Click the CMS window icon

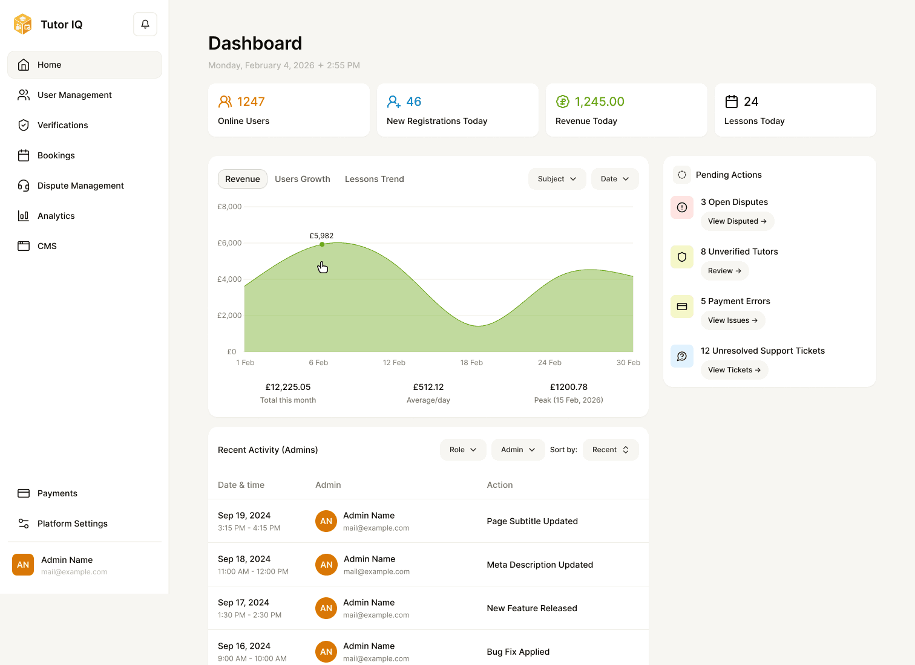24,246
